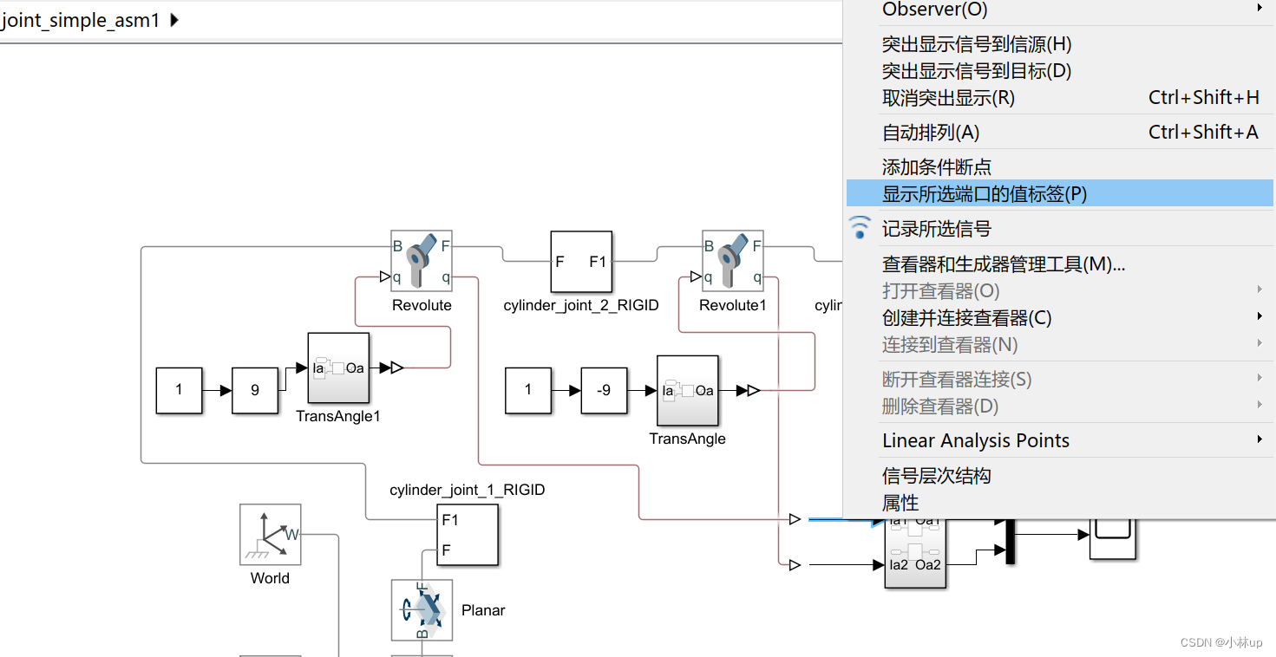
Task: Select the Revolute joint block
Action: [421, 260]
